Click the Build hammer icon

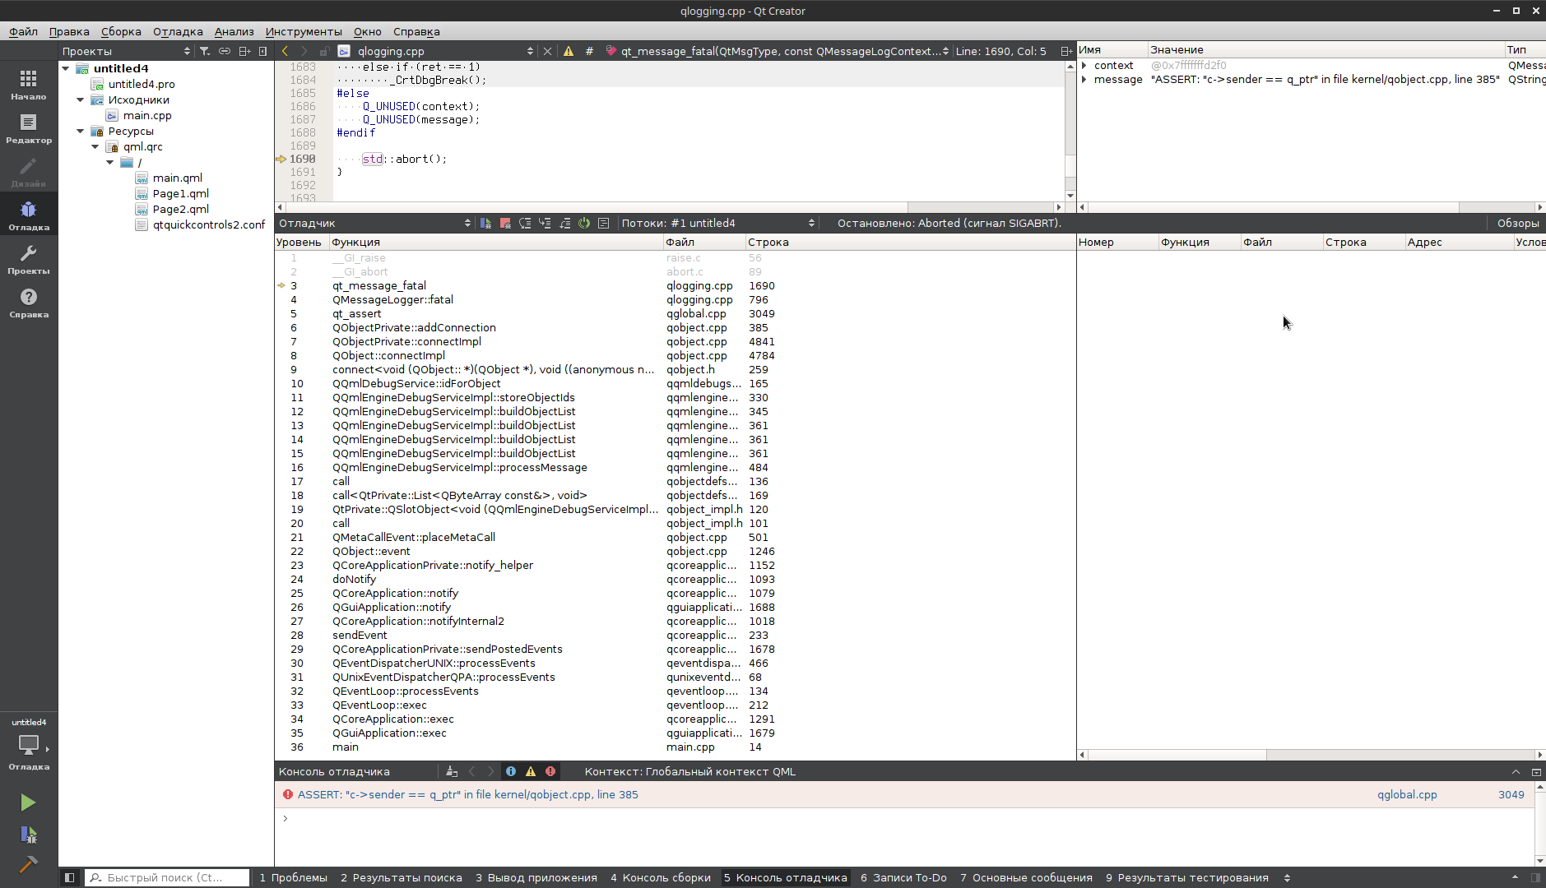pos(28,864)
